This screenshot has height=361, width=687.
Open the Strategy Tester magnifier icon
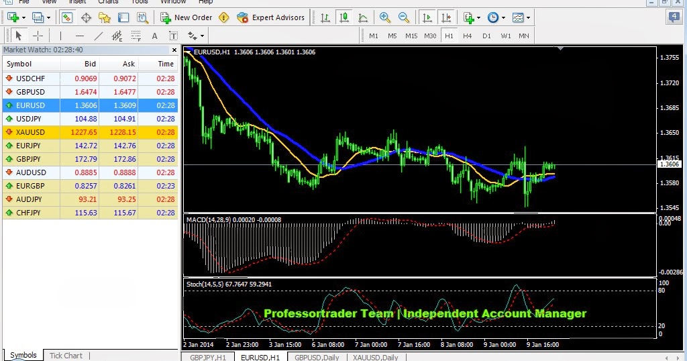coord(142,17)
